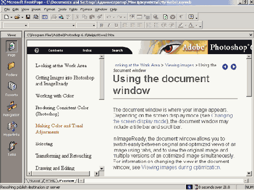
Task: Click the Undo arrow icon
Action: (109, 17)
